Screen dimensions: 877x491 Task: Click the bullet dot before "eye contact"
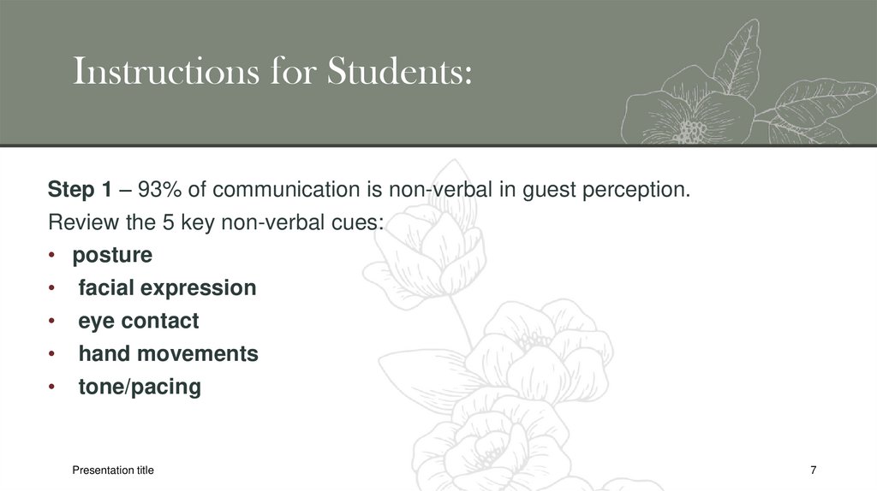coord(52,322)
